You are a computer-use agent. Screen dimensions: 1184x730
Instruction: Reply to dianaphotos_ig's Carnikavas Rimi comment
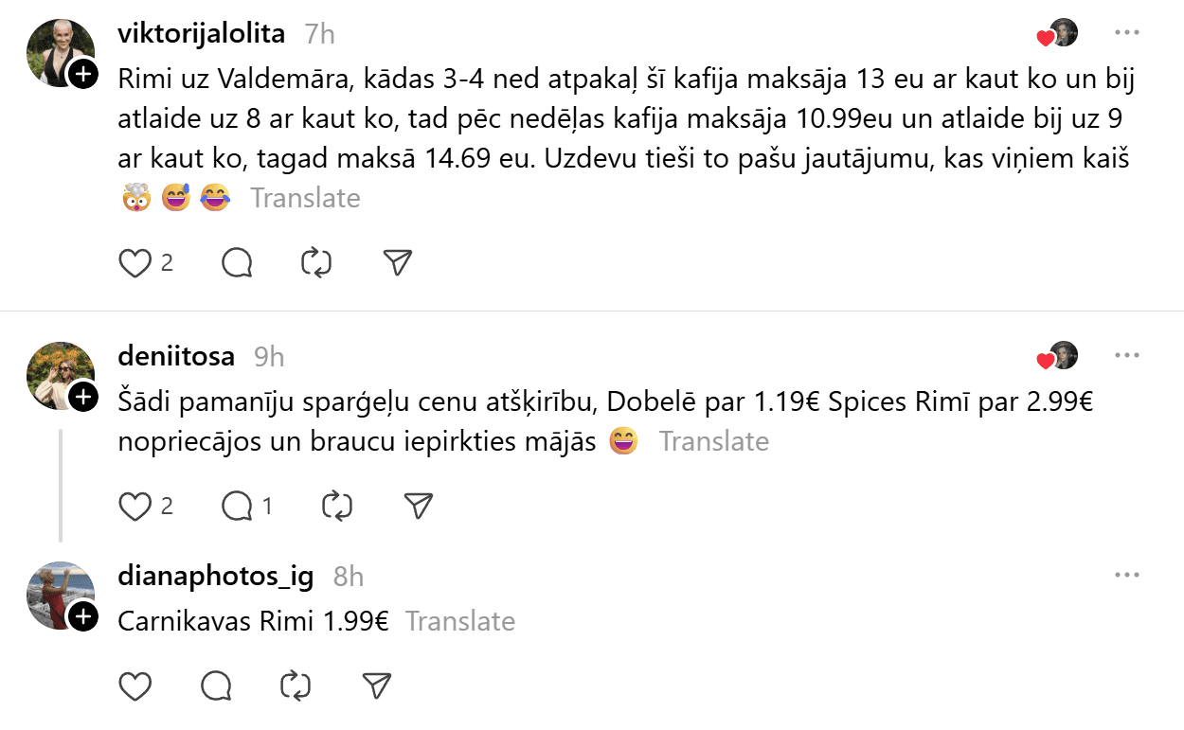(x=217, y=685)
